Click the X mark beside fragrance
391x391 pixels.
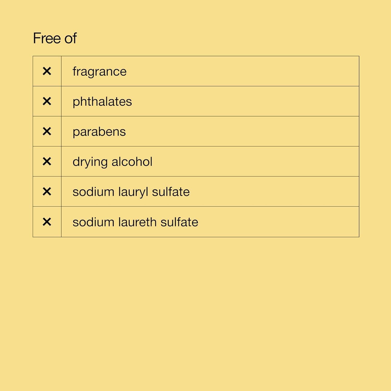pos(47,71)
